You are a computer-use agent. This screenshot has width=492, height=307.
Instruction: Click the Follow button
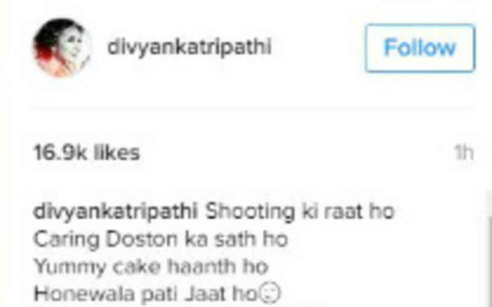tap(420, 48)
